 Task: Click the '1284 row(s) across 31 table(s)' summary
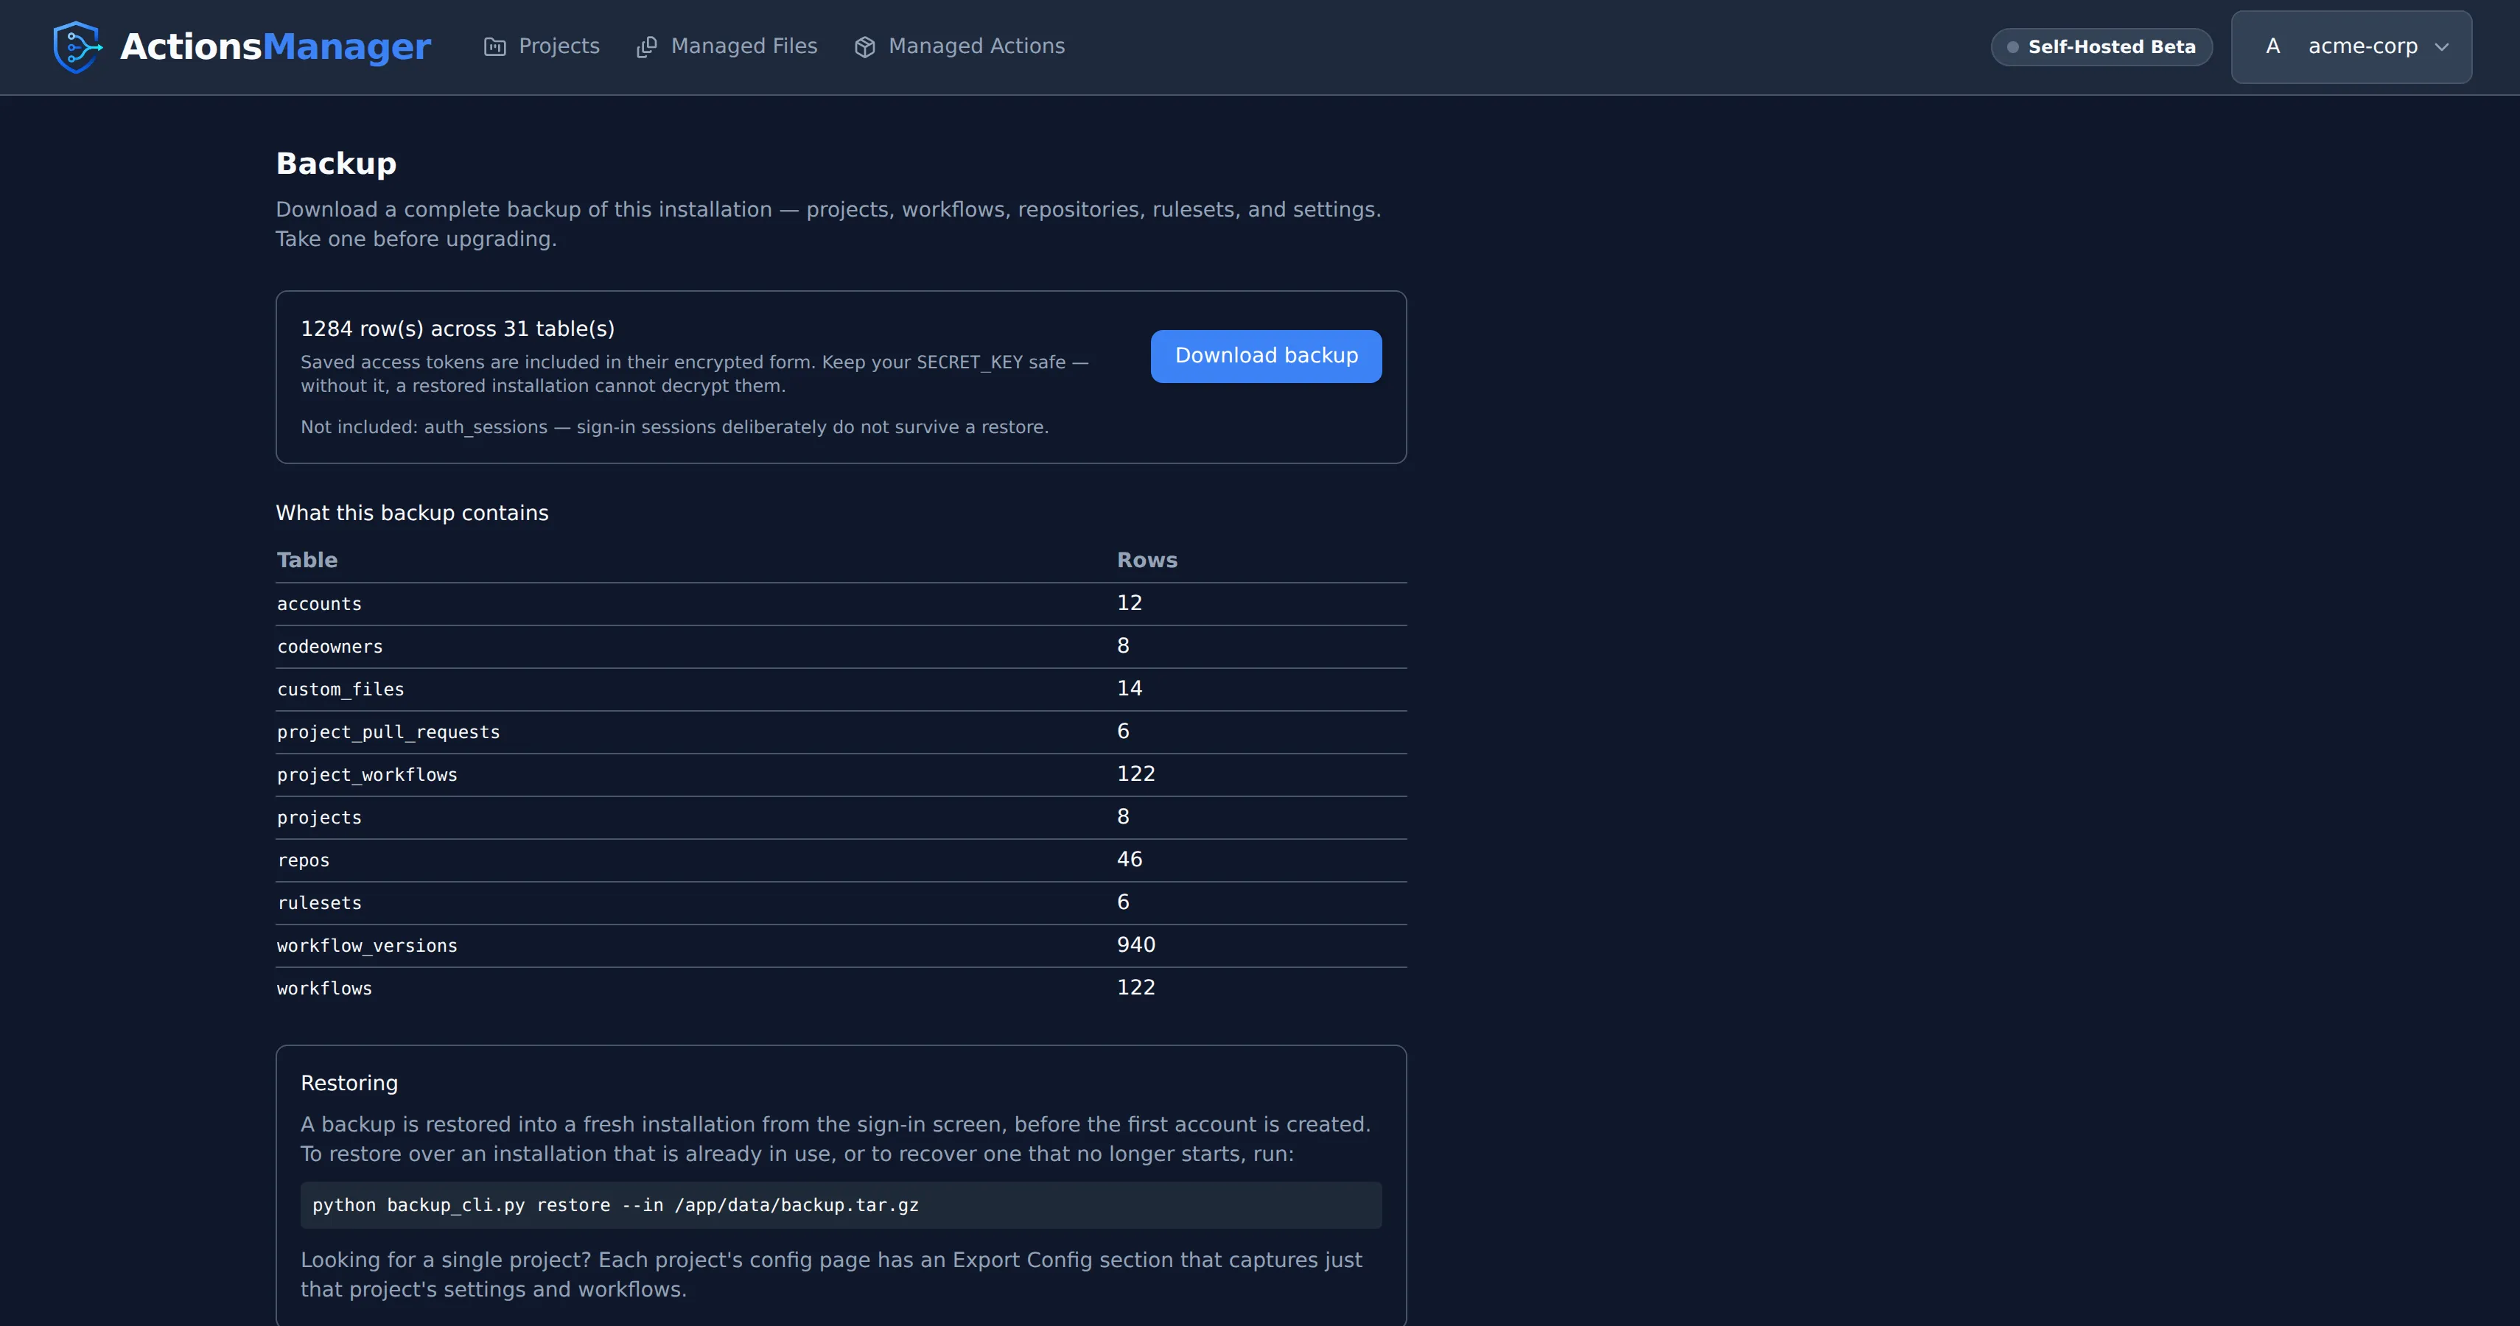click(x=458, y=329)
